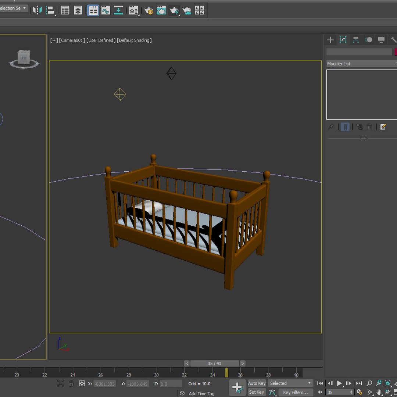This screenshot has width=397, height=397.
Task: Click the Y coordinate field
Action: click(137, 383)
